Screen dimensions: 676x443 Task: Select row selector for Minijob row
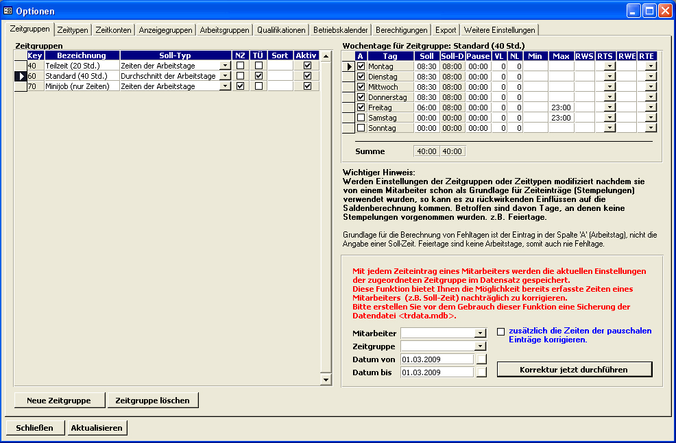21,86
